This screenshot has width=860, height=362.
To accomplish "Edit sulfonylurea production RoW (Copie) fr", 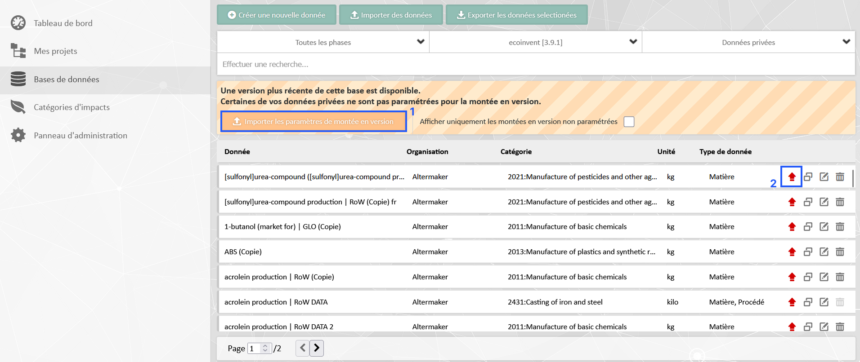I will click(x=824, y=202).
